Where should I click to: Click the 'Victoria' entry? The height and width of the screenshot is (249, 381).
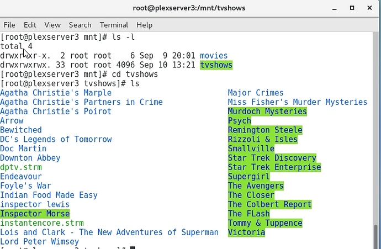[x=246, y=232]
